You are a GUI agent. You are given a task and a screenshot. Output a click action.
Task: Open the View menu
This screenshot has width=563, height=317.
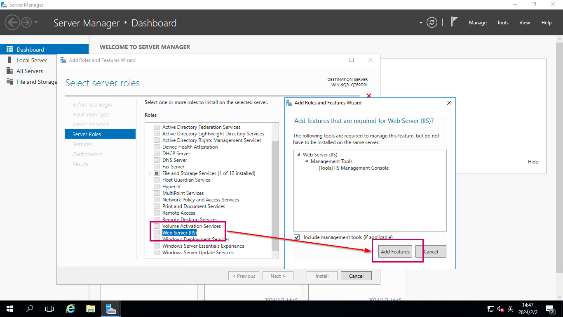(524, 23)
